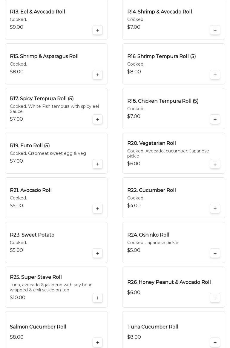The width and height of the screenshot is (230, 348).
Task: Click plus button on Oshinko Roll
Action: tap(215, 253)
